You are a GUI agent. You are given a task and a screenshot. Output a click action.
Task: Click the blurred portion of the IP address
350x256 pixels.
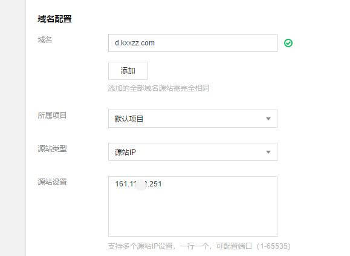[141, 185]
